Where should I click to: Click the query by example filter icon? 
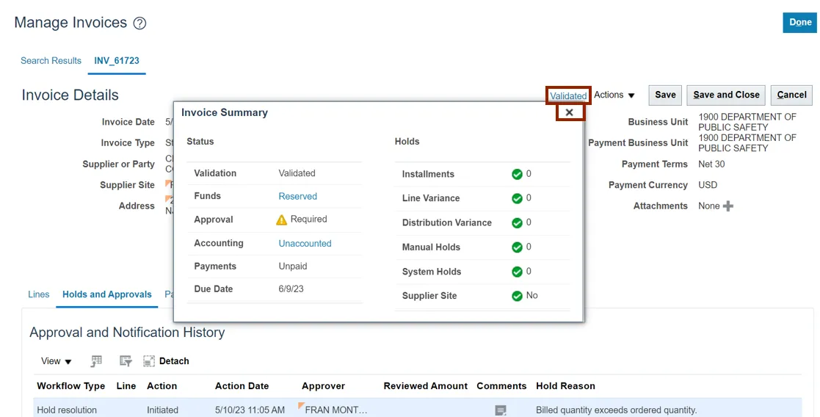(x=126, y=361)
